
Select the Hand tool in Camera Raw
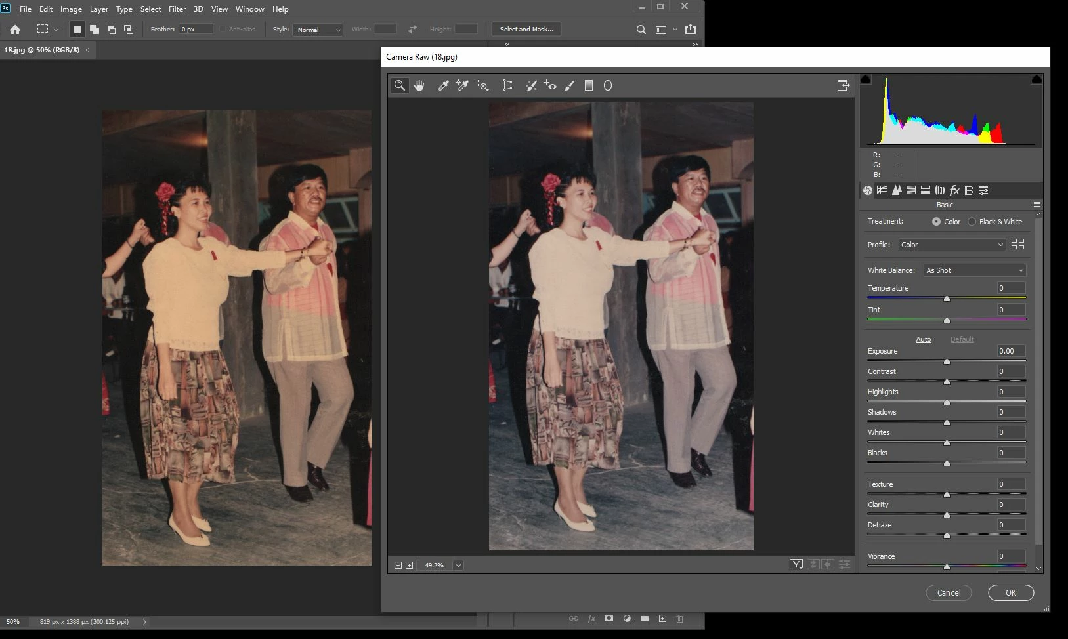pyautogui.click(x=419, y=85)
